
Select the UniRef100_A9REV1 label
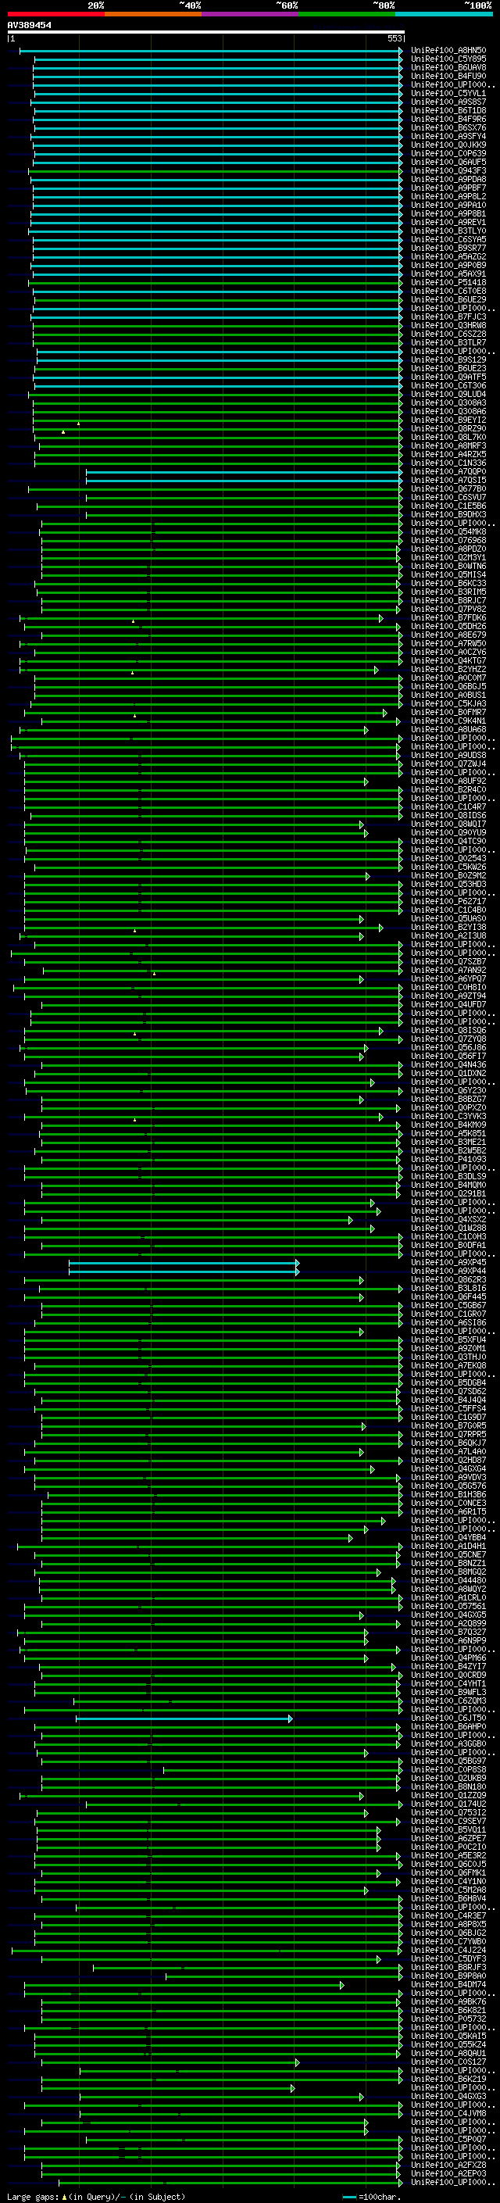(448, 223)
